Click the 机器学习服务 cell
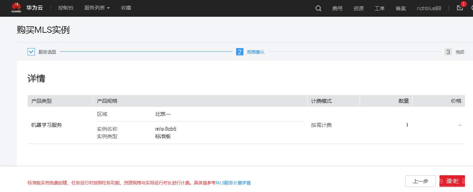The height and width of the screenshot is (192, 473). click(x=47, y=125)
